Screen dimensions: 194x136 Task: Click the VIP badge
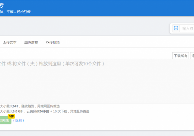tap(11, 116)
